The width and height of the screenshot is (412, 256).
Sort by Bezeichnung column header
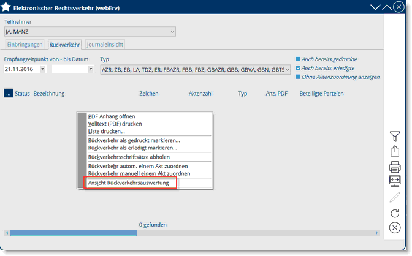[x=49, y=94]
